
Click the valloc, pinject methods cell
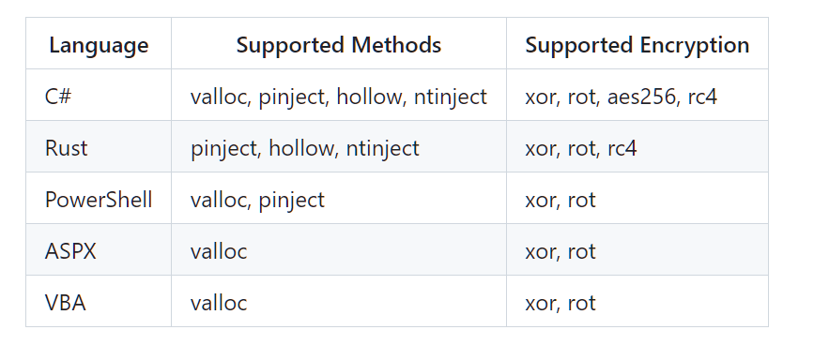click(x=338, y=198)
